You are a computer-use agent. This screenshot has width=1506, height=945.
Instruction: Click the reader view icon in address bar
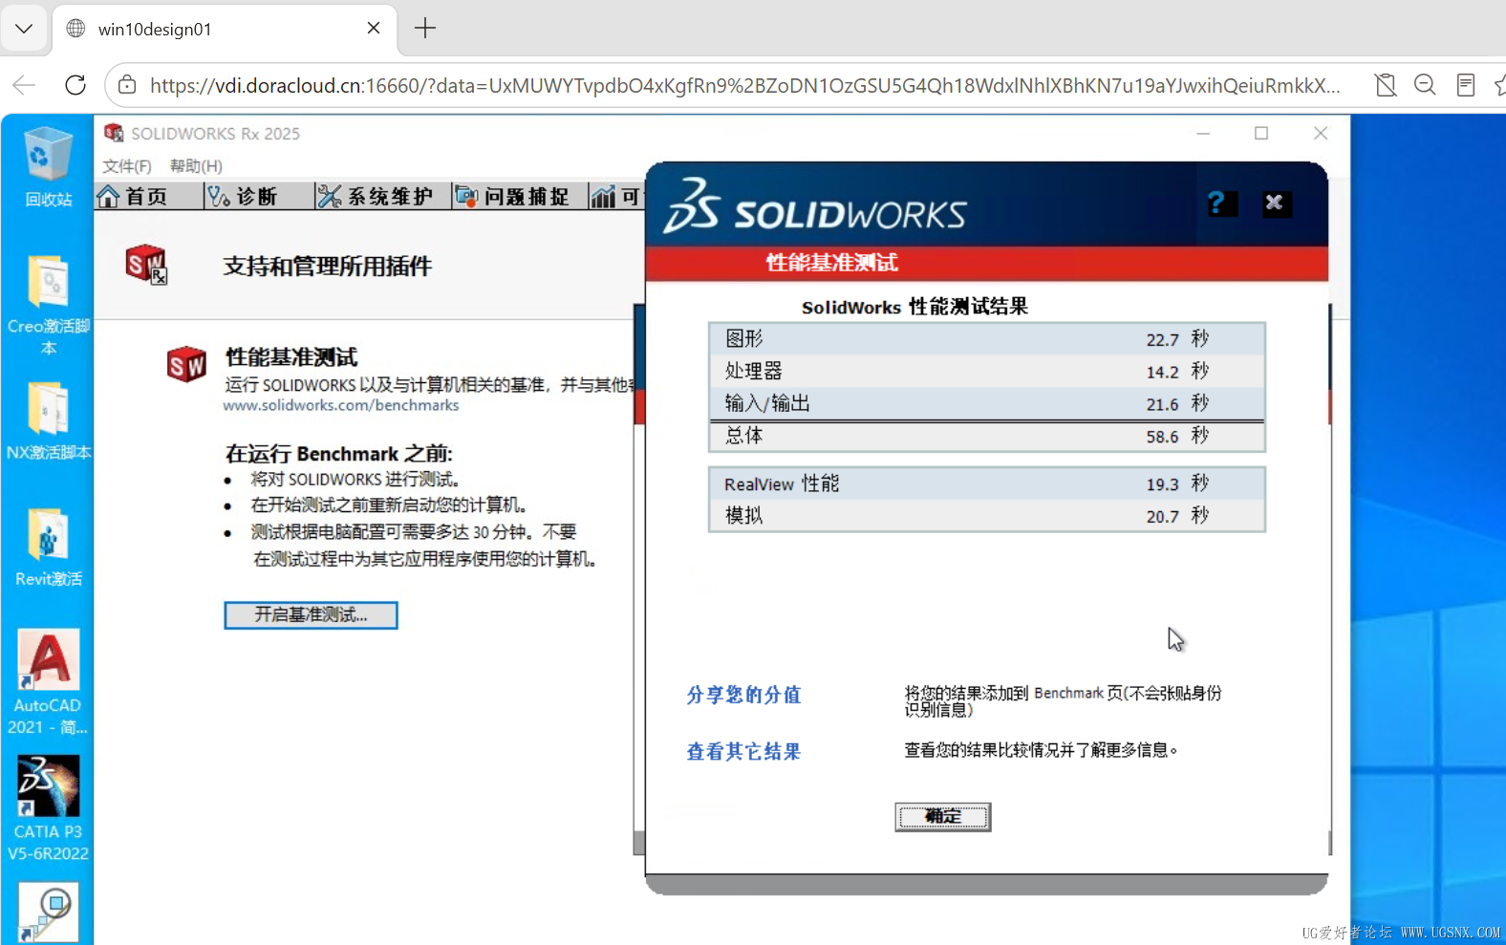[x=1466, y=85]
